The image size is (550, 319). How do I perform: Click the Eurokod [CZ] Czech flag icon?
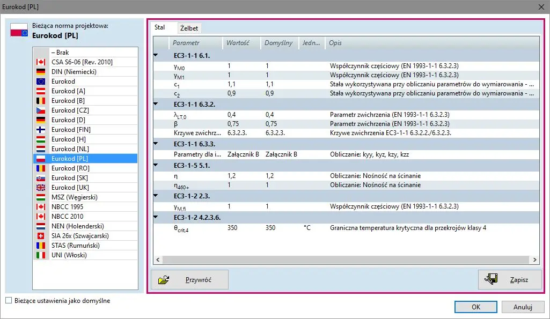[x=40, y=110]
